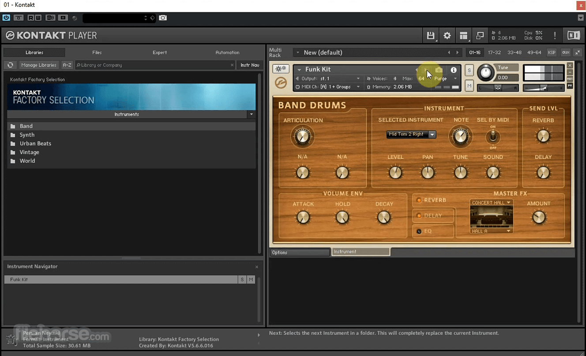Clear the library search field

coord(232,65)
